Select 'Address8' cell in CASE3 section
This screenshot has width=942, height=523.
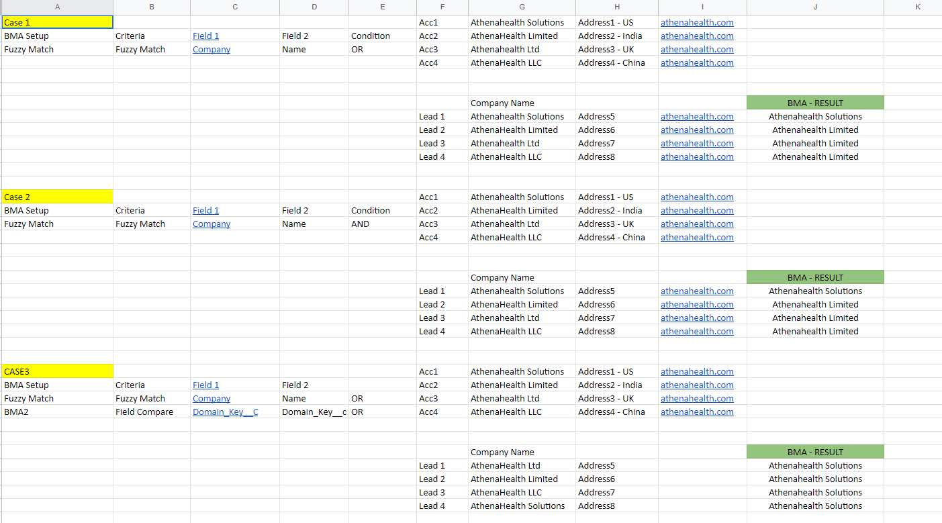click(617, 506)
